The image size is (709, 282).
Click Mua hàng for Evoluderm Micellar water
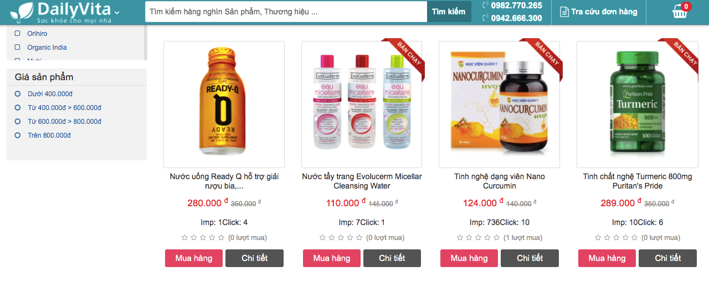(x=332, y=258)
